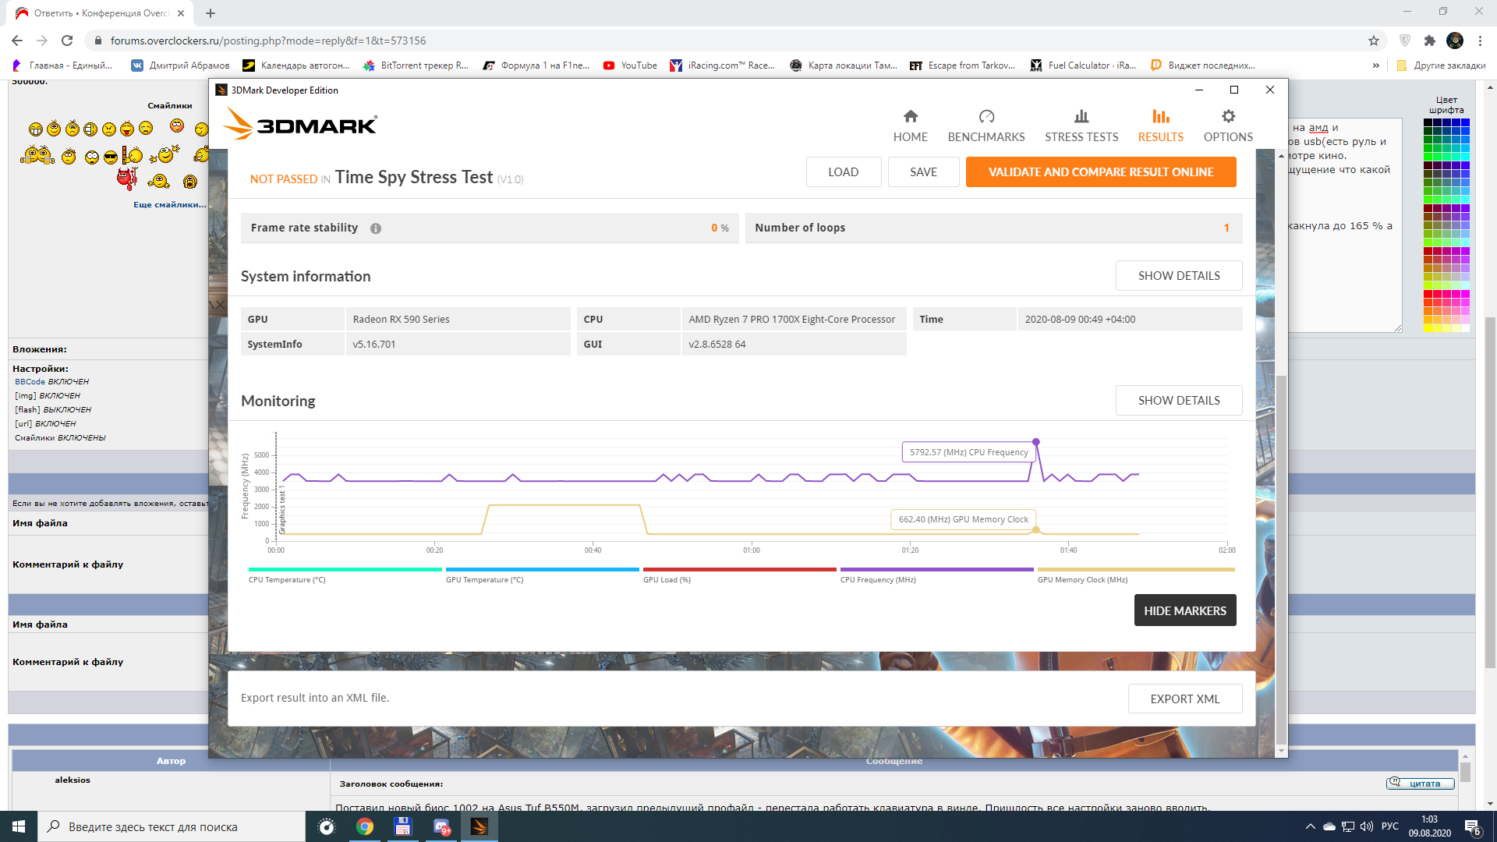Bookmark this page with the star icon
This screenshot has height=842, width=1497.
coord(1373,41)
